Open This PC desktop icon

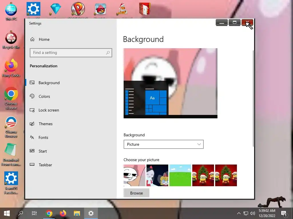pyautogui.click(x=11, y=11)
